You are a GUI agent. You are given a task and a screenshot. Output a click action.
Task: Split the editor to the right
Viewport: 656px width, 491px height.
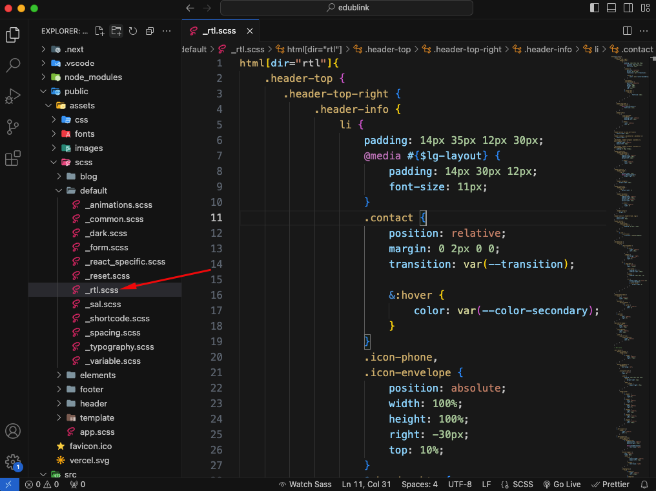627,30
